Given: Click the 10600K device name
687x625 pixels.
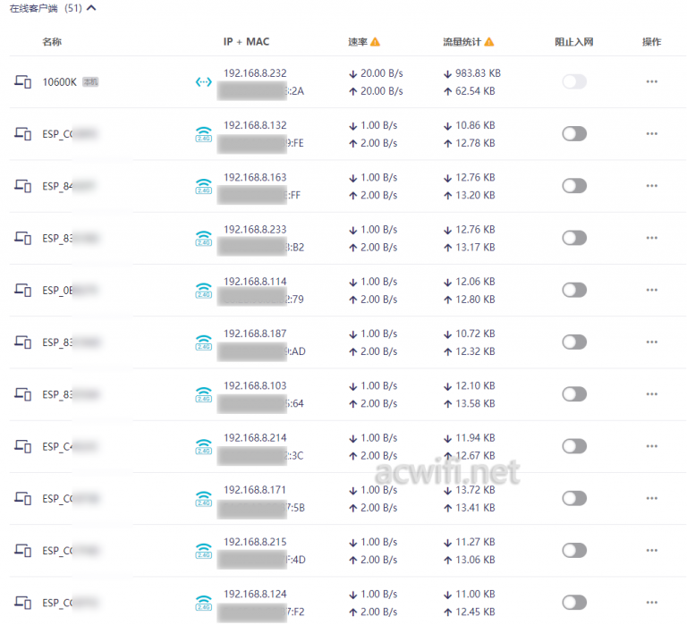Looking at the screenshot, I should 60,82.
